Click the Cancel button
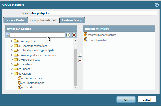161x107 pixels. 147,99
